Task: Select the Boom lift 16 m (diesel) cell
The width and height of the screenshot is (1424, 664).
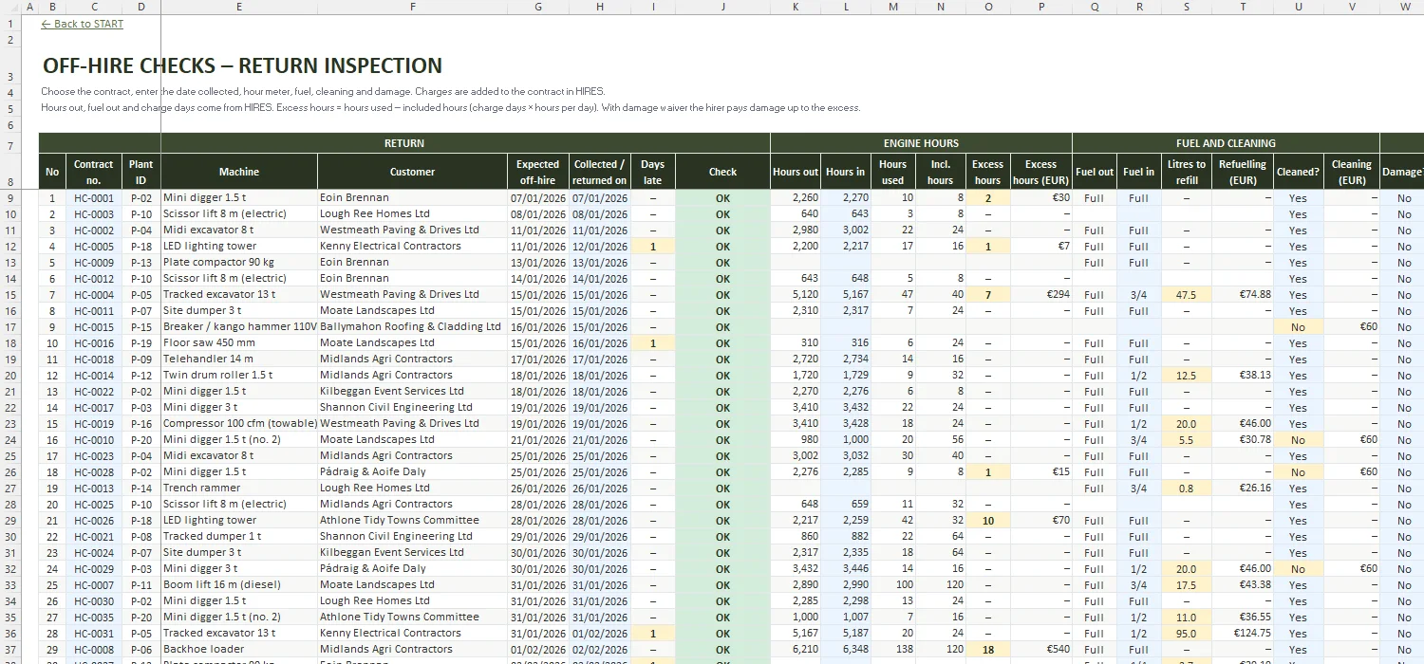Action: point(239,585)
